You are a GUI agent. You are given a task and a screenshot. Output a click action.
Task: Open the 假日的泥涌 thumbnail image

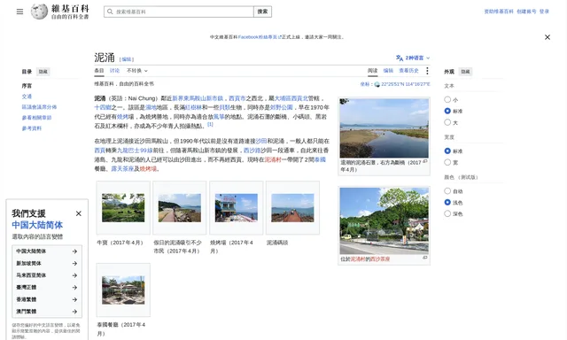(x=179, y=208)
